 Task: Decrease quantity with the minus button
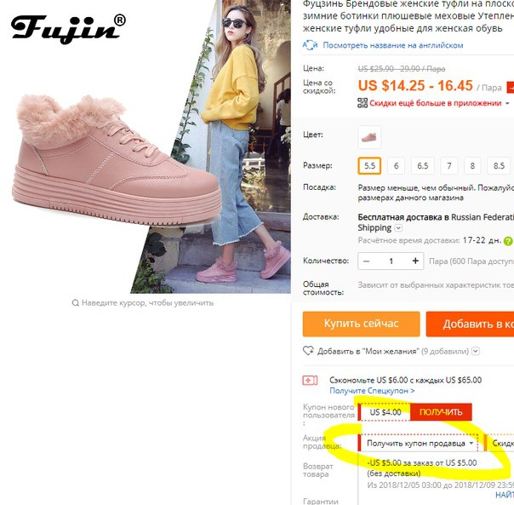[367, 261]
